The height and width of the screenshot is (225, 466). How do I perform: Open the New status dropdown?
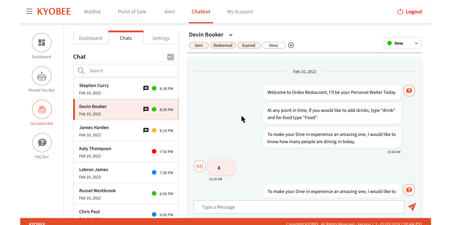tap(403, 43)
